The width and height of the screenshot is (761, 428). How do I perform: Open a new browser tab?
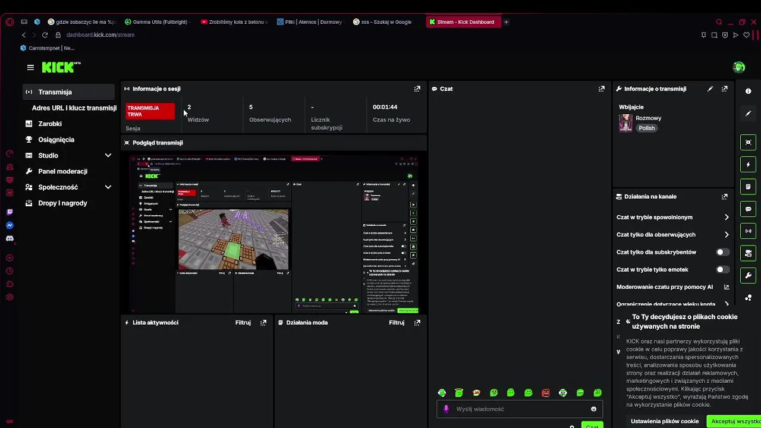coord(507,22)
